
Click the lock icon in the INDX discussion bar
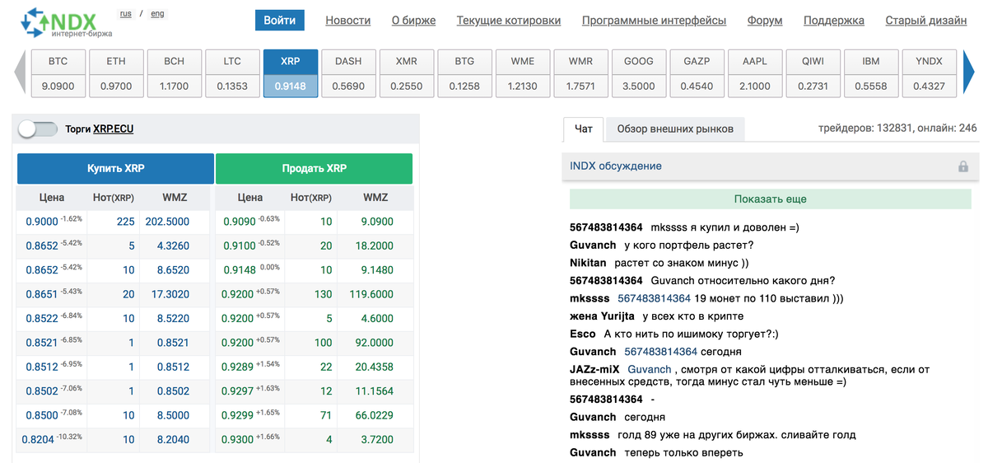click(x=962, y=166)
